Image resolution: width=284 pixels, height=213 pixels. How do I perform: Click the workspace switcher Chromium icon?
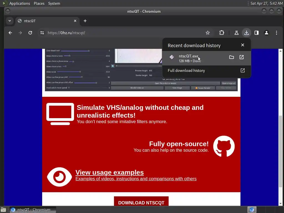pyautogui.click(x=252, y=210)
